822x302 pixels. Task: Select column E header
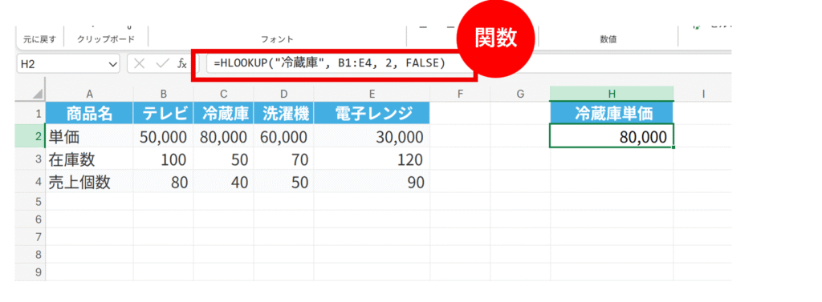[x=372, y=94]
